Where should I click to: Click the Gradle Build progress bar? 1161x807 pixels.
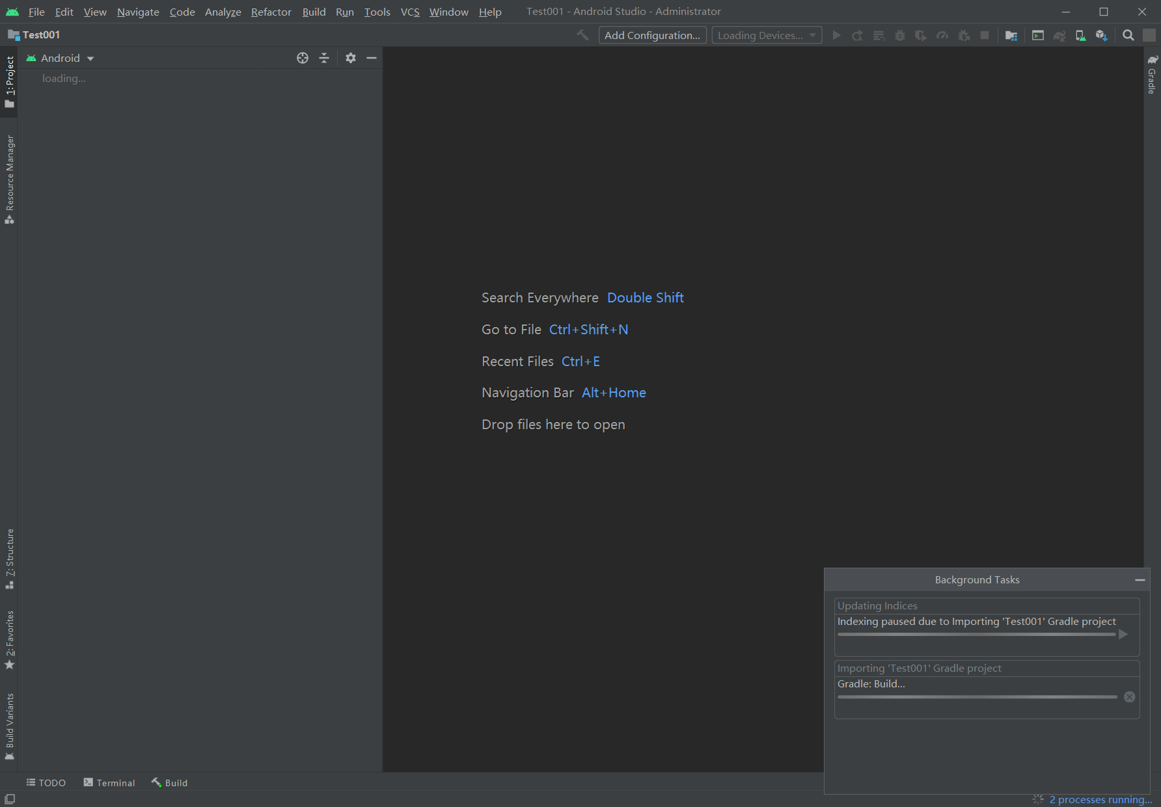[x=977, y=696]
